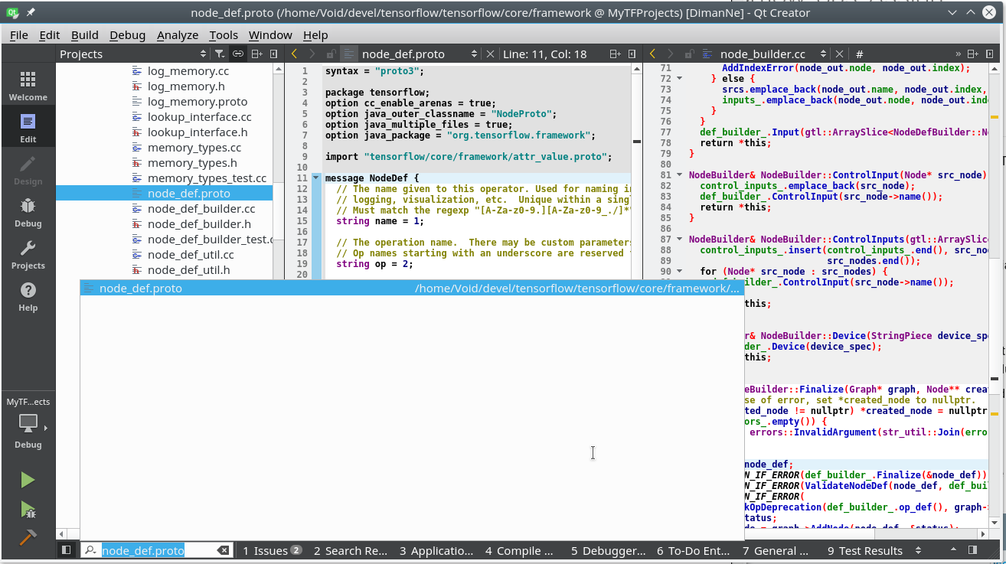Start debugging with the Run-debug icon
1006x564 pixels.
(x=28, y=509)
